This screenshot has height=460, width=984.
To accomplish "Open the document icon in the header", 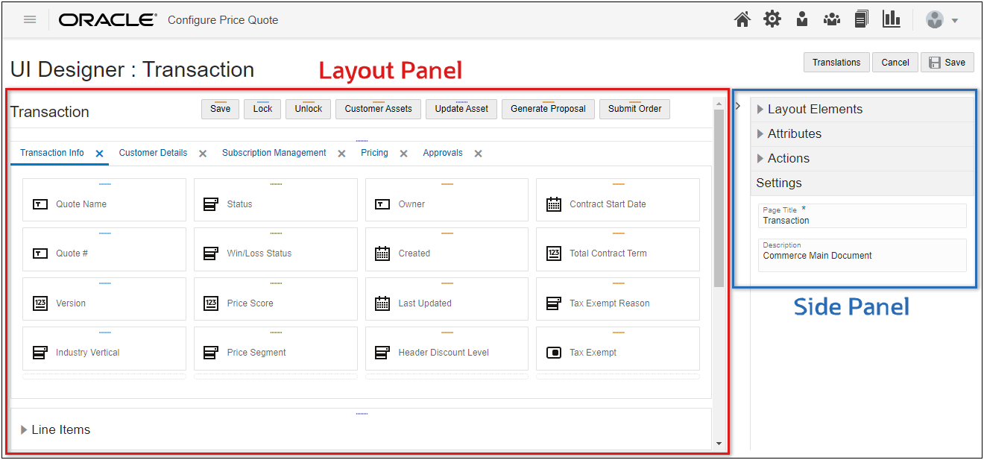I will tap(862, 19).
